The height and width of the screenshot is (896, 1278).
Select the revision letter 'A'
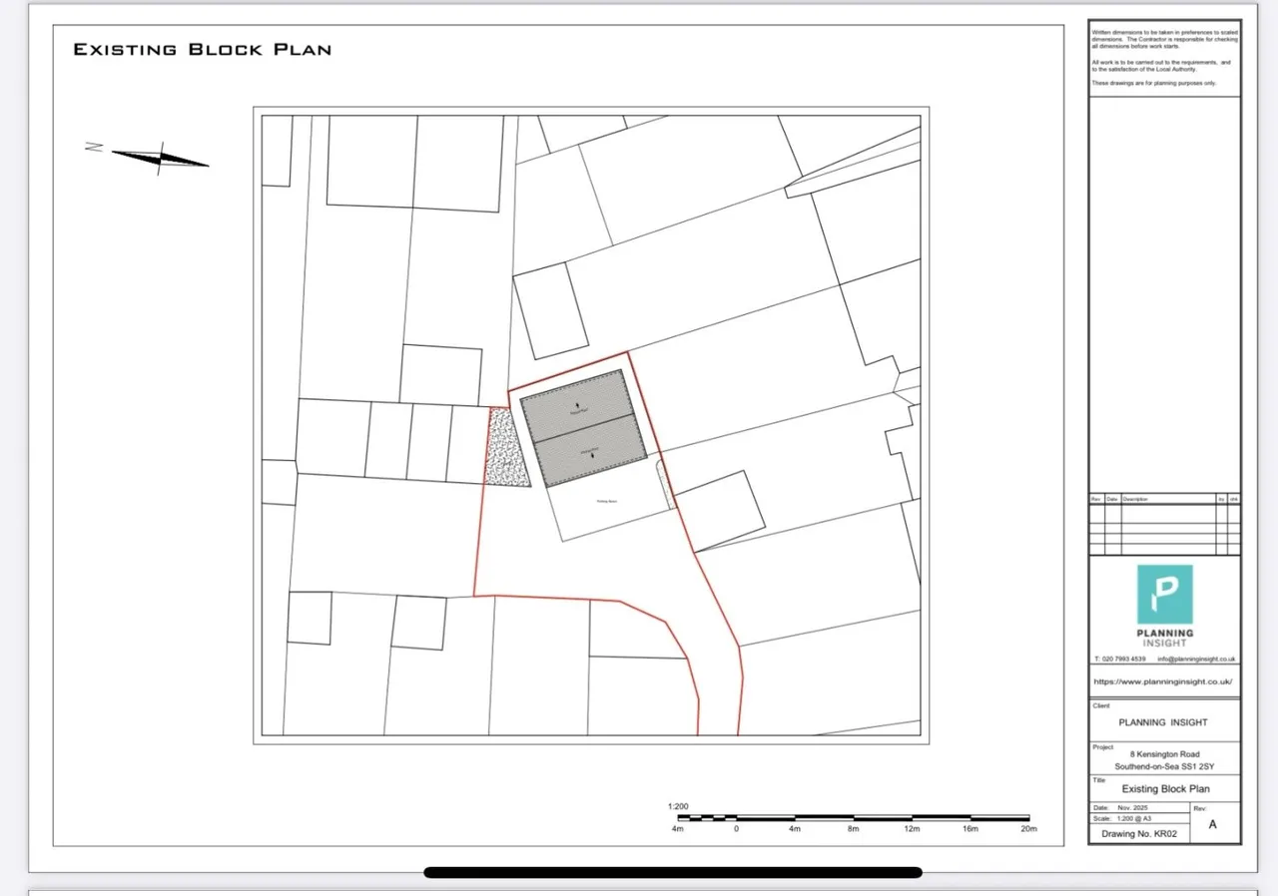tap(1213, 825)
